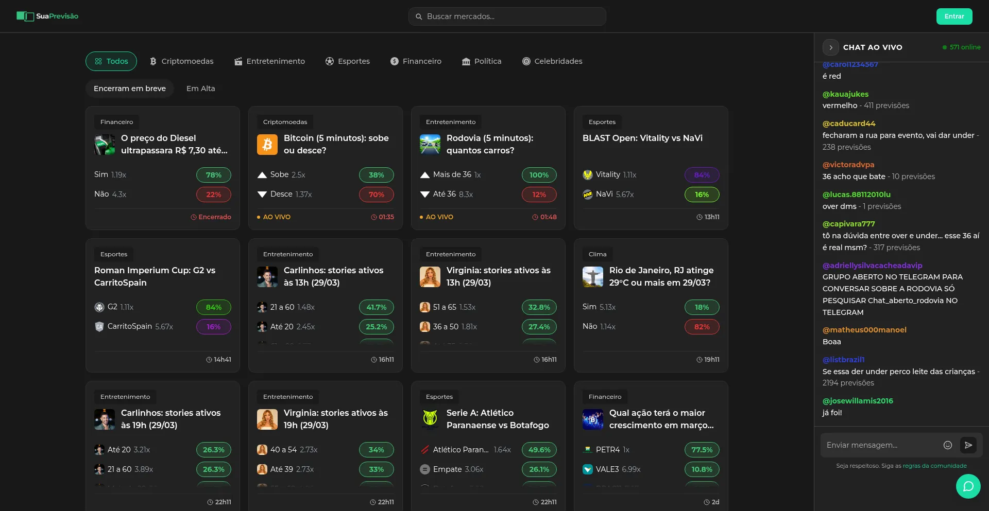This screenshot has height=511, width=989.
Task: Click the CarritoSpain team logo
Action: [x=99, y=327]
